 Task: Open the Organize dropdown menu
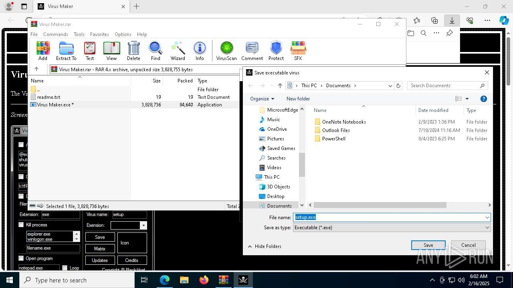click(x=262, y=99)
